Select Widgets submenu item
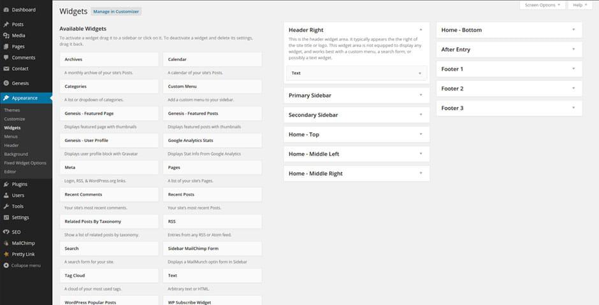Image resolution: width=599 pixels, height=305 pixels. [x=12, y=128]
